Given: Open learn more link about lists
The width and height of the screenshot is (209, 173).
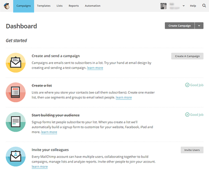Looking at the screenshot, I should point(124,98).
